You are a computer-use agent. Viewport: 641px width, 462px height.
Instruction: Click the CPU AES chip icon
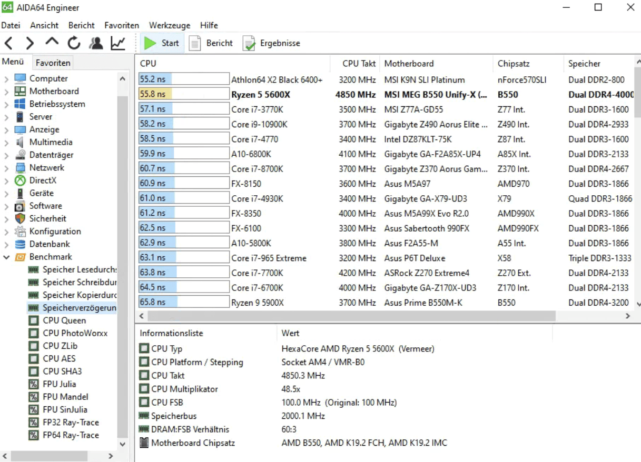(34, 358)
